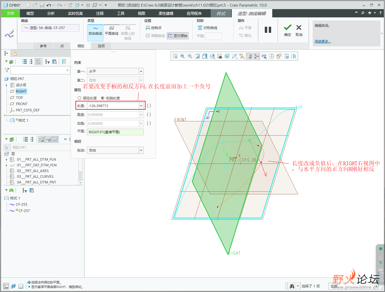This screenshot has height=292, width=385.
Task: Open the 视图 ribbon tab
Action: 142,13
